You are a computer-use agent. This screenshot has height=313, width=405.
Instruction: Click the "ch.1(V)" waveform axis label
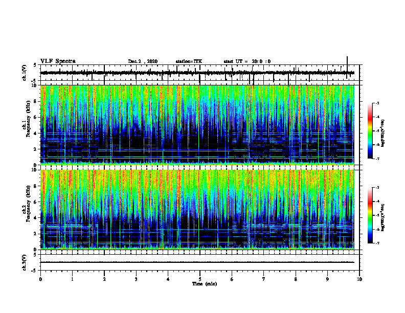pyautogui.click(x=25, y=73)
